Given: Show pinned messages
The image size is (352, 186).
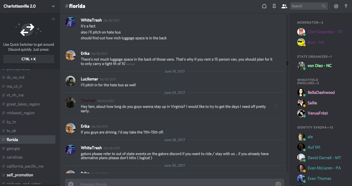Looking at the screenshot, I should click(x=274, y=6).
